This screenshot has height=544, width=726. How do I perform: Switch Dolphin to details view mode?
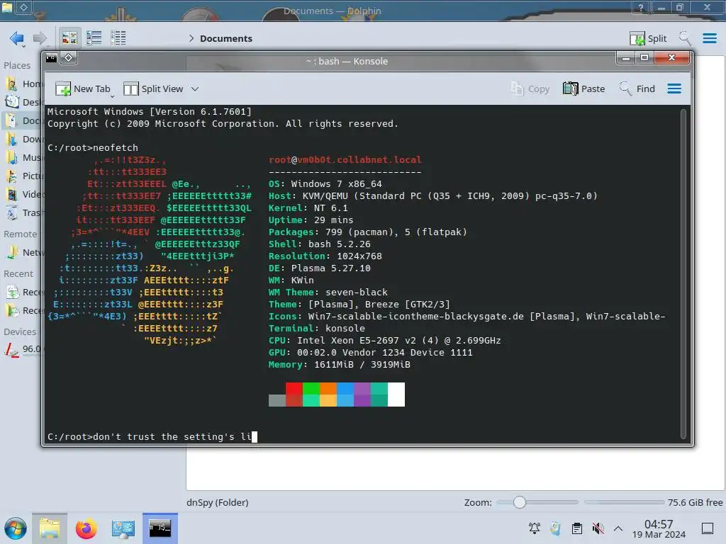click(118, 38)
